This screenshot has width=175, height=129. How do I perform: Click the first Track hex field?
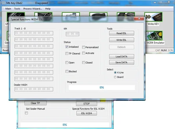[34, 33]
